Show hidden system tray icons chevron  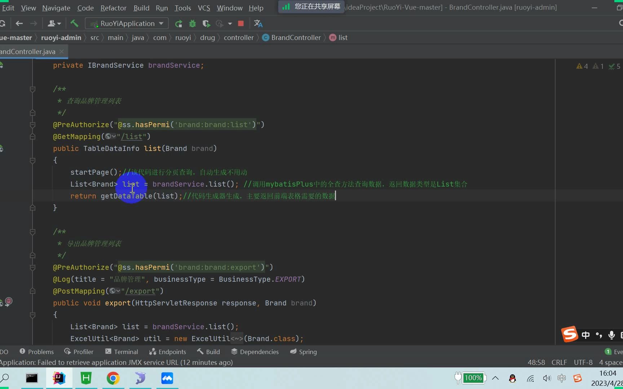tap(495, 378)
